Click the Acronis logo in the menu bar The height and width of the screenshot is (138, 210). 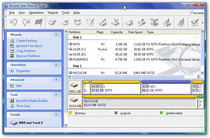point(197,13)
